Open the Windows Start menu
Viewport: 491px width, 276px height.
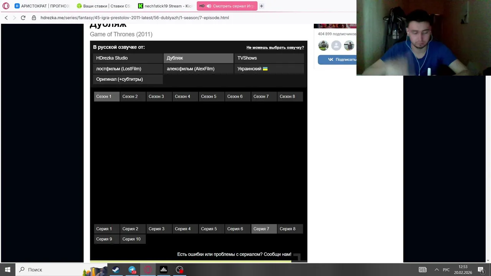pos(8,269)
